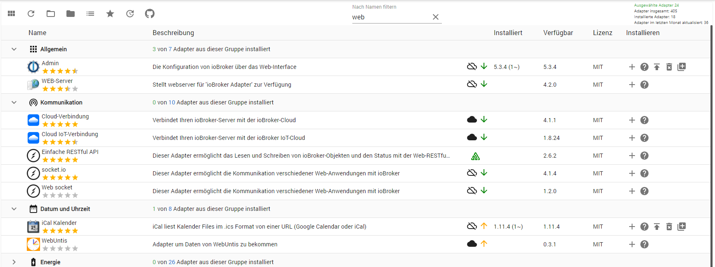Expand all groups with filled folder icon
This screenshot has width=715, height=267.
click(x=71, y=14)
